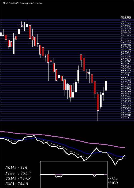The height and width of the screenshot is (188, 134).
Task: Click the pink 50MA line
Action: click(x=62, y=138)
